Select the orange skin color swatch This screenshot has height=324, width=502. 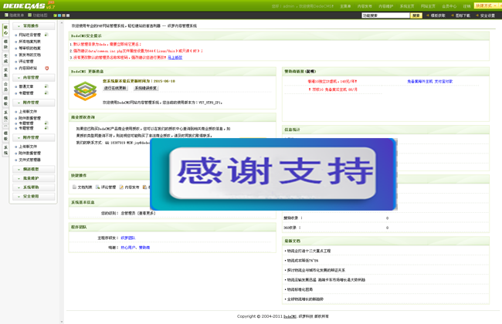63,15
